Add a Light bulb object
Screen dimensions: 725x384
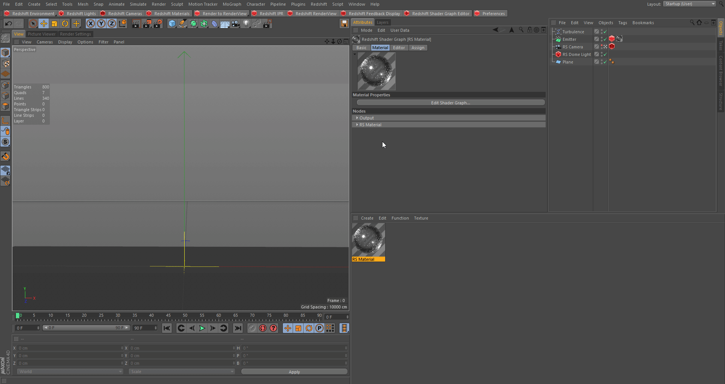click(x=246, y=24)
